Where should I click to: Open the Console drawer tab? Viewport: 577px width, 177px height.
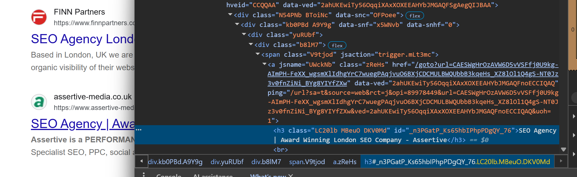click(x=169, y=175)
